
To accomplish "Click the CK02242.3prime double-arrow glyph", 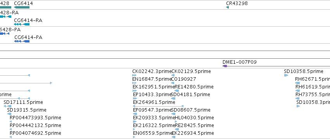I will (135, 75).
